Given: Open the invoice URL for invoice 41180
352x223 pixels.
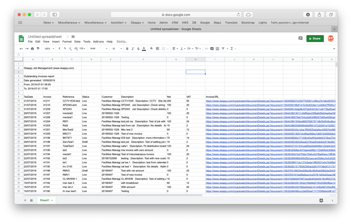Looking at the screenshot, I should pyautogui.click(x=271, y=191).
